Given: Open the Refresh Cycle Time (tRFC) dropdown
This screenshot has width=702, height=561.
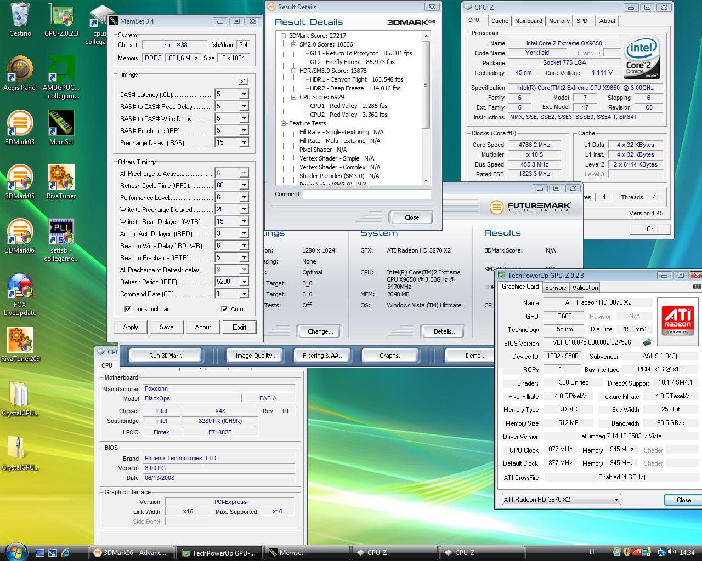Looking at the screenshot, I should (x=244, y=185).
